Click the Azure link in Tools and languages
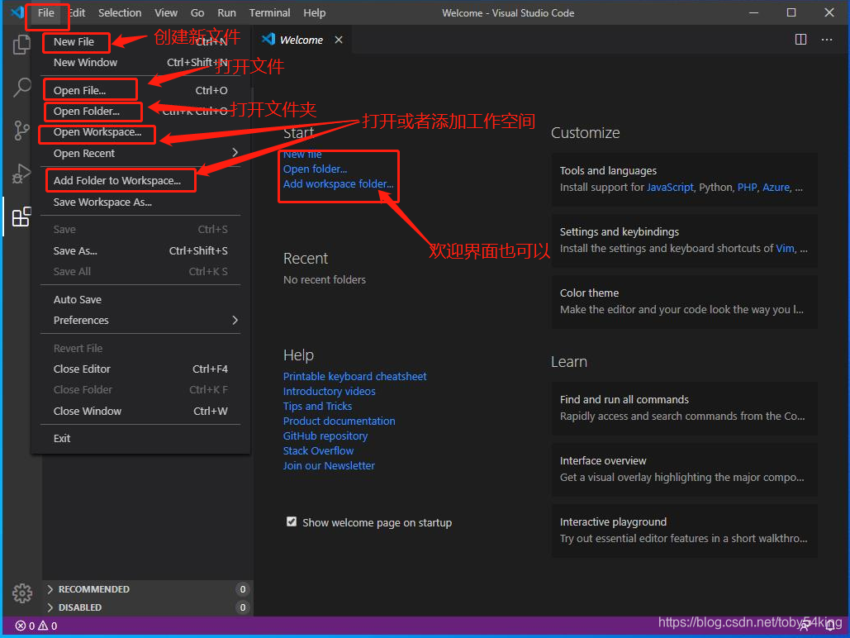 (x=776, y=187)
